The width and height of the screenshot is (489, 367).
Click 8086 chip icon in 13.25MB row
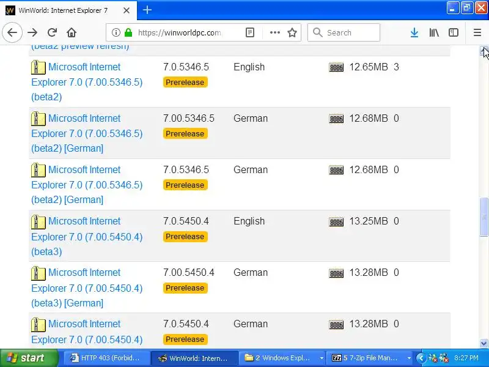coord(336,221)
